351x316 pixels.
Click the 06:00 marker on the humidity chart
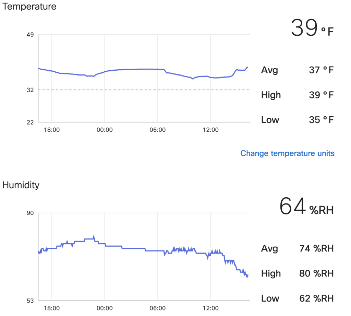[x=158, y=308]
